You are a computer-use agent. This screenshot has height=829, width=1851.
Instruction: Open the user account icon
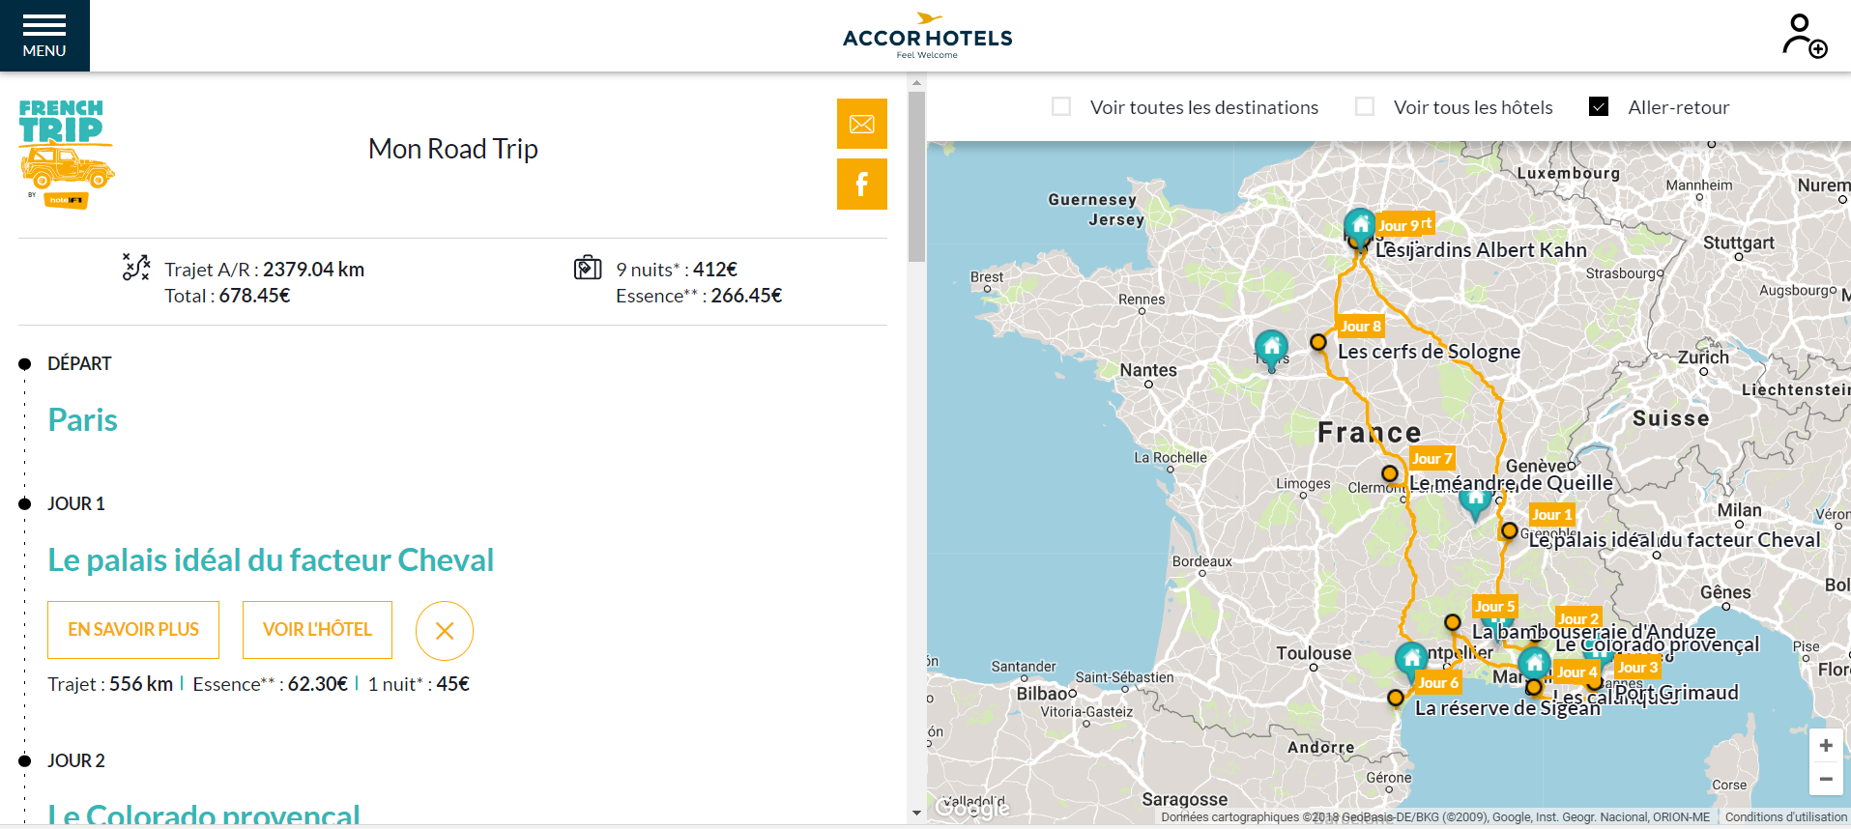pos(1804,36)
